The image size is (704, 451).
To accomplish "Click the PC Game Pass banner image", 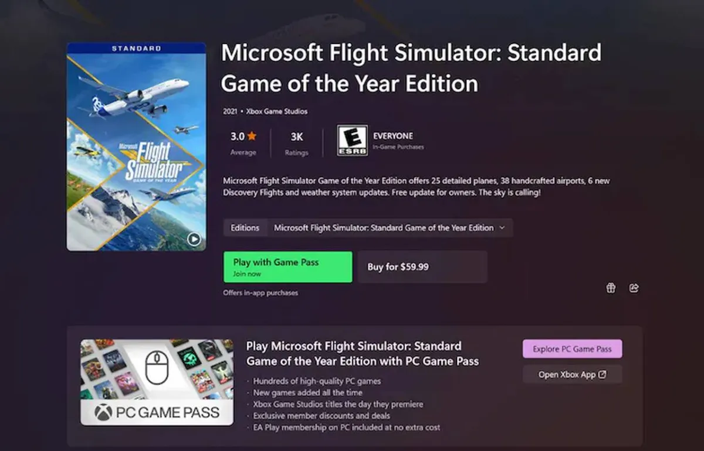I will [157, 381].
